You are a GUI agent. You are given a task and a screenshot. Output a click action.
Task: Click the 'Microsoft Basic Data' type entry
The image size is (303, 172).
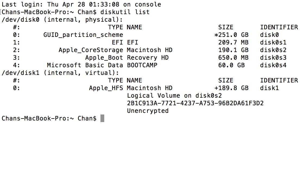pos(85,65)
